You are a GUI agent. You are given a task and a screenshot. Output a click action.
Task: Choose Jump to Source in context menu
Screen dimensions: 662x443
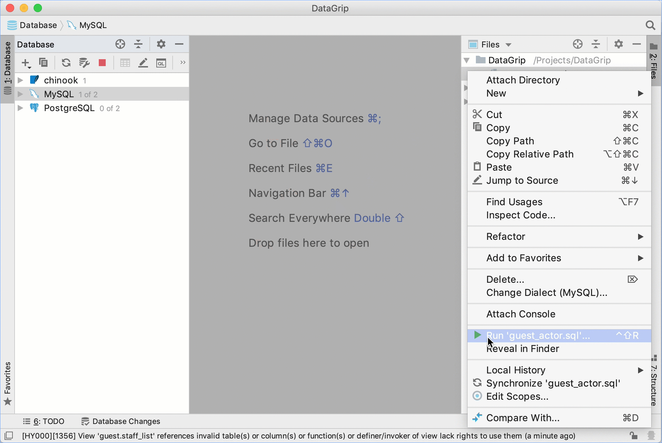coord(559,180)
